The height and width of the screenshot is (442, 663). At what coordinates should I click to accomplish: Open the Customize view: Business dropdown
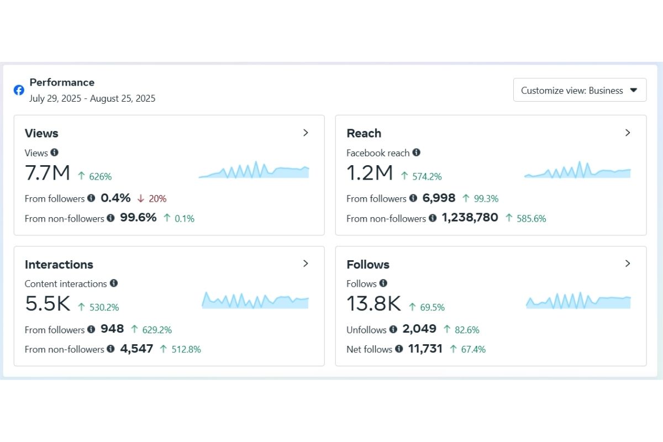(x=580, y=90)
